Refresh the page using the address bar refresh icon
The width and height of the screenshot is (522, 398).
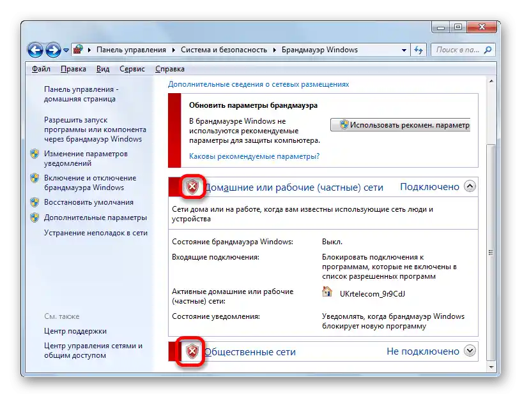coord(418,50)
